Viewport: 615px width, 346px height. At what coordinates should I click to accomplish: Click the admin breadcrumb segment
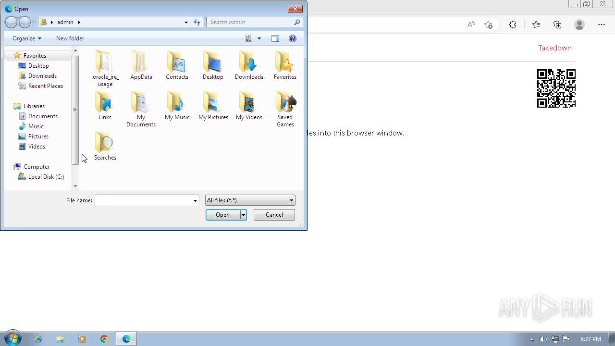[x=65, y=22]
